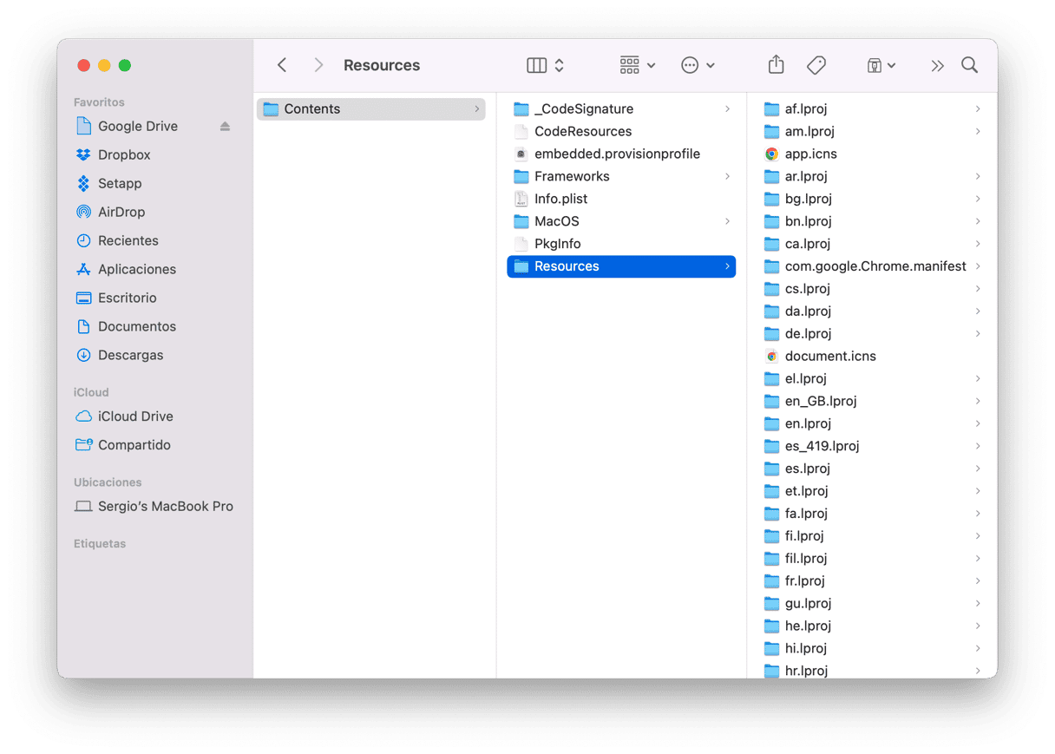Select iCloud Drive in the sidebar
The image size is (1055, 754).
coord(135,417)
